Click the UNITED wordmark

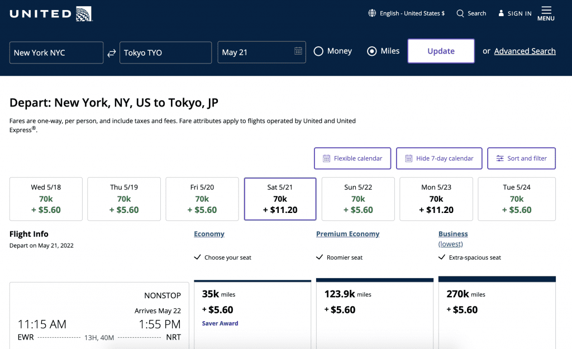(40, 14)
